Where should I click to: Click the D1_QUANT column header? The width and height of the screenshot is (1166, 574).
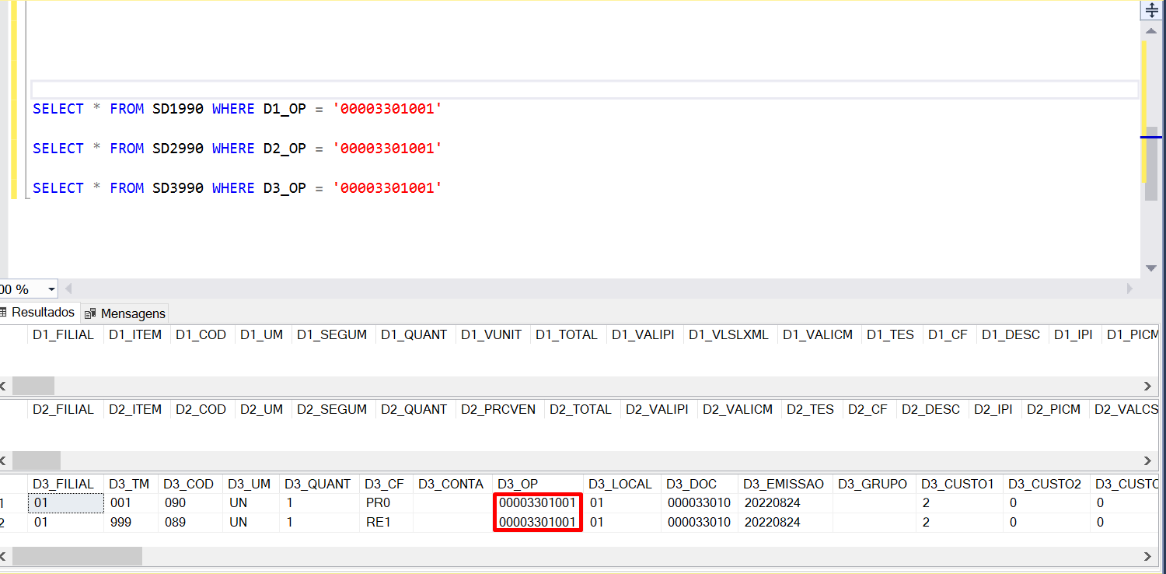click(414, 334)
